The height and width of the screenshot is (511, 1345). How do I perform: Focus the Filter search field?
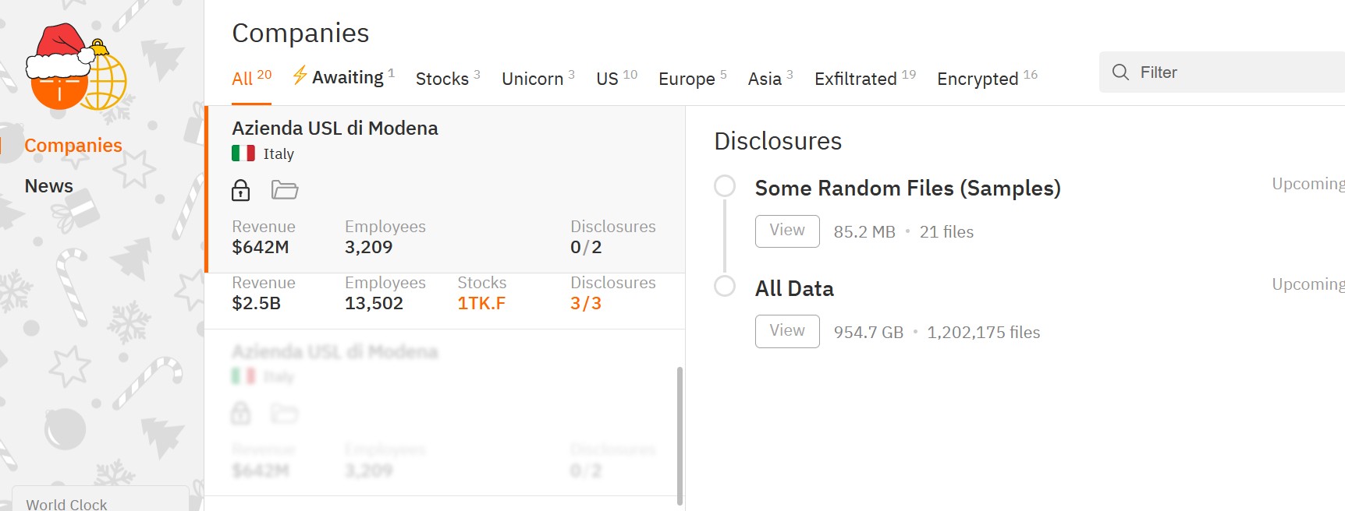[x=1233, y=72]
